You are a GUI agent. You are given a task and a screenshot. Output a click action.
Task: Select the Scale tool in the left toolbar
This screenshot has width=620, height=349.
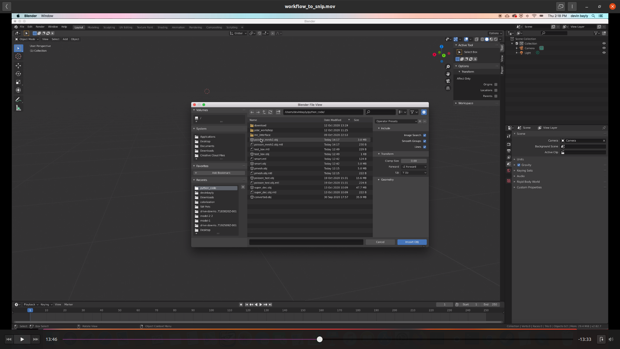click(18, 82)
